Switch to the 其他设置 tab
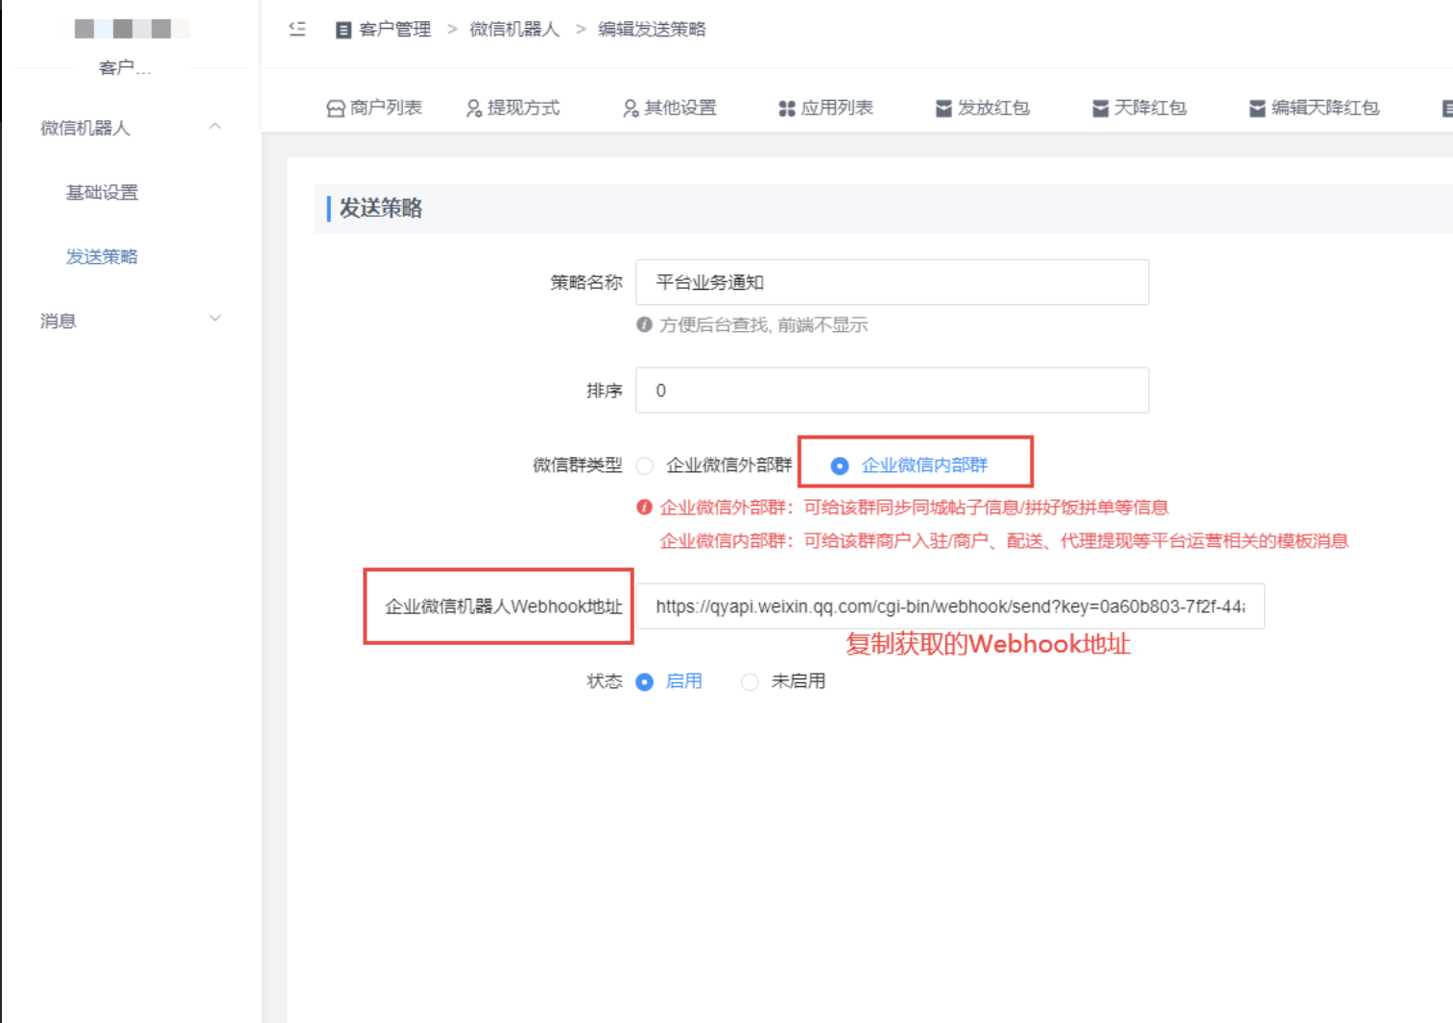The width and height of the screenshot is (1453, 1023). coord(669,107)
